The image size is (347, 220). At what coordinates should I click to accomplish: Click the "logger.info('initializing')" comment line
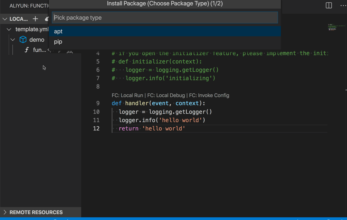coord(164,78)
